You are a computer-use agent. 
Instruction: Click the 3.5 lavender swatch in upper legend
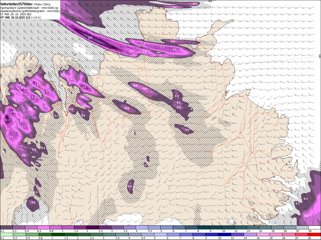point(130,227)
